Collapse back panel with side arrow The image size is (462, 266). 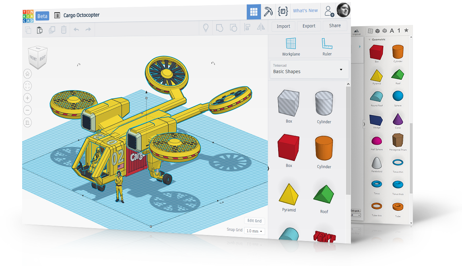point(364,124)
